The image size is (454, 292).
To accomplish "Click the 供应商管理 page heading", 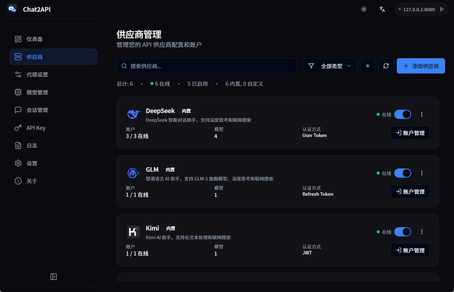I will [139, 34].
